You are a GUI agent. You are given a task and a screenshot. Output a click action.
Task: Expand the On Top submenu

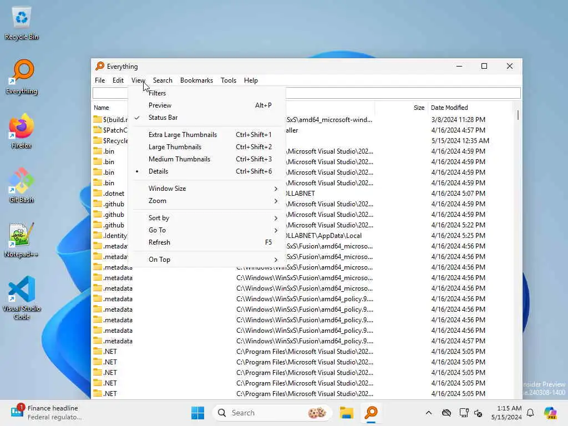(207, 260)
